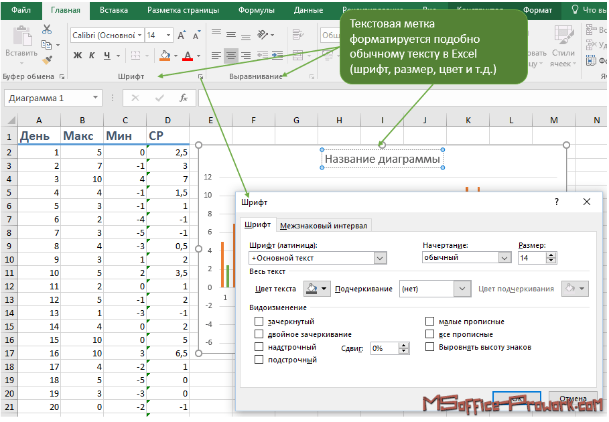Click Размер spinner up arrow
609x422 pixels.
tap(551, 255)
